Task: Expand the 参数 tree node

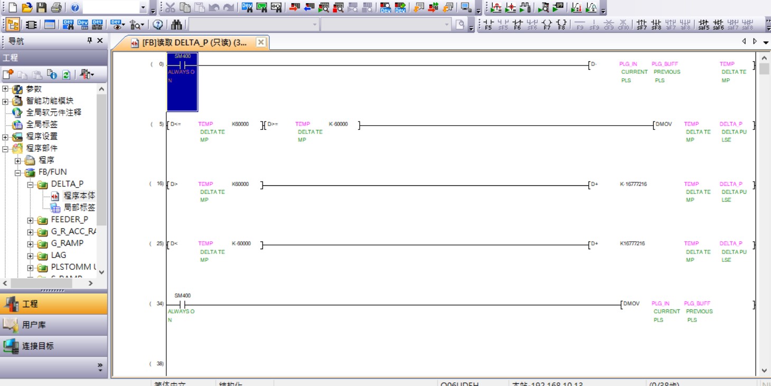Action: [5, 89]
